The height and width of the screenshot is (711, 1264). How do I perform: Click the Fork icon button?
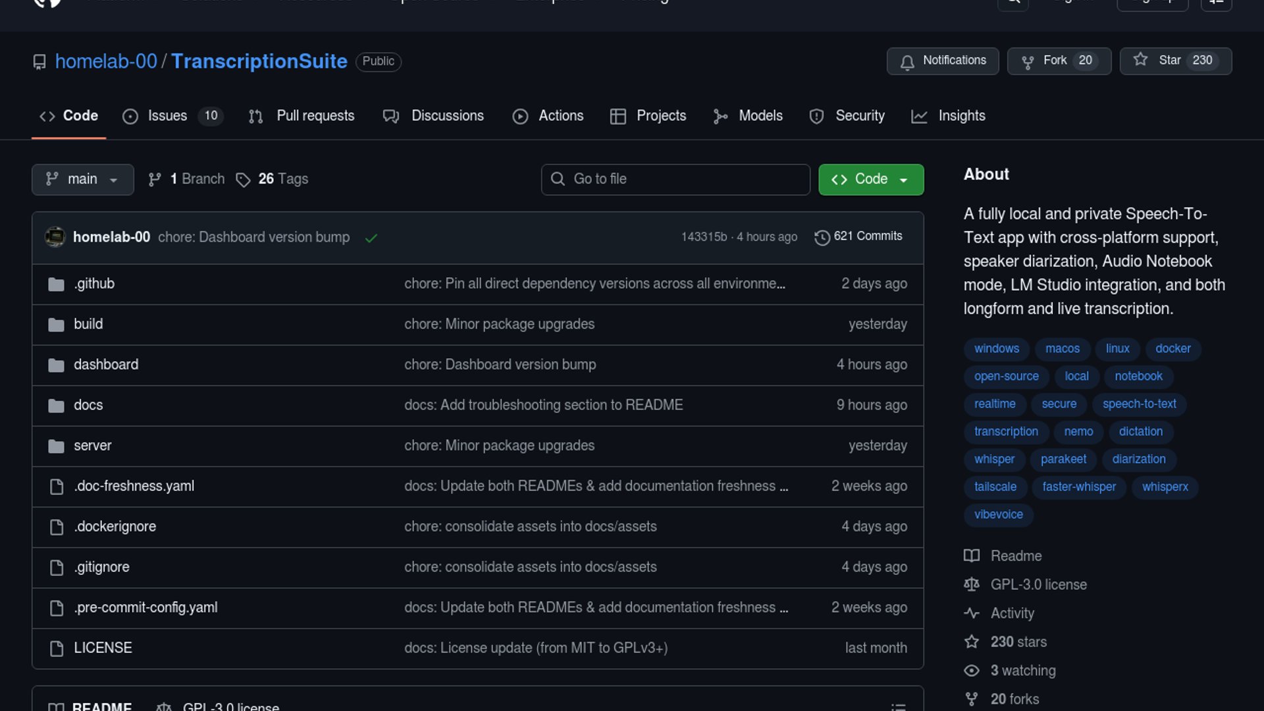(1028, 62)
